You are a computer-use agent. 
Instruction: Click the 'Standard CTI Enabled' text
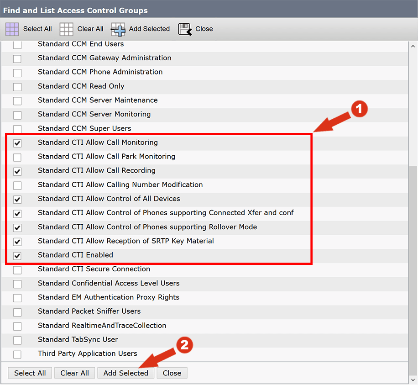[75, 255]
